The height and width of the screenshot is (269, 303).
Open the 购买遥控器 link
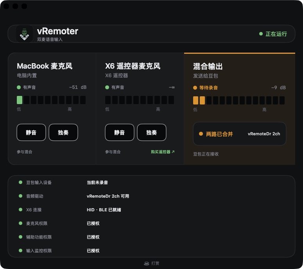click(163, 152)
